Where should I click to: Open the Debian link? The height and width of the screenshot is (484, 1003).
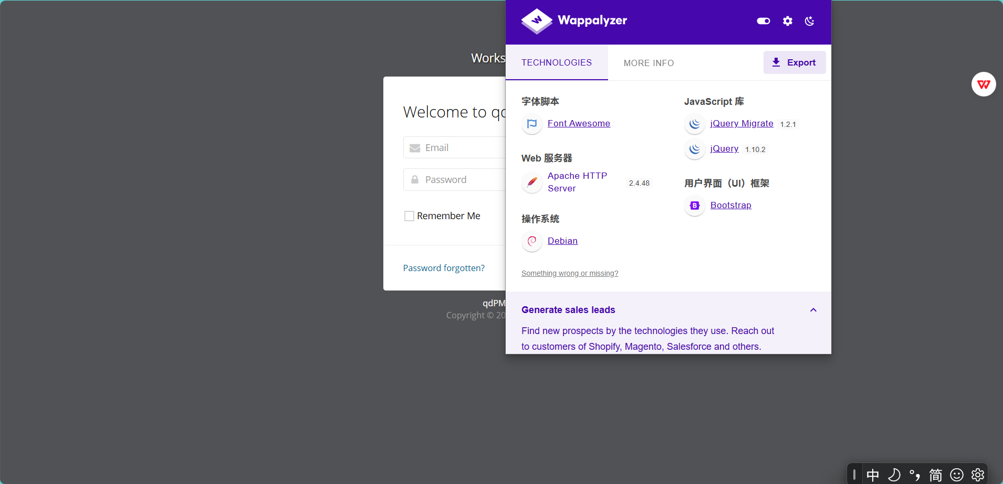tap(562, 241)
